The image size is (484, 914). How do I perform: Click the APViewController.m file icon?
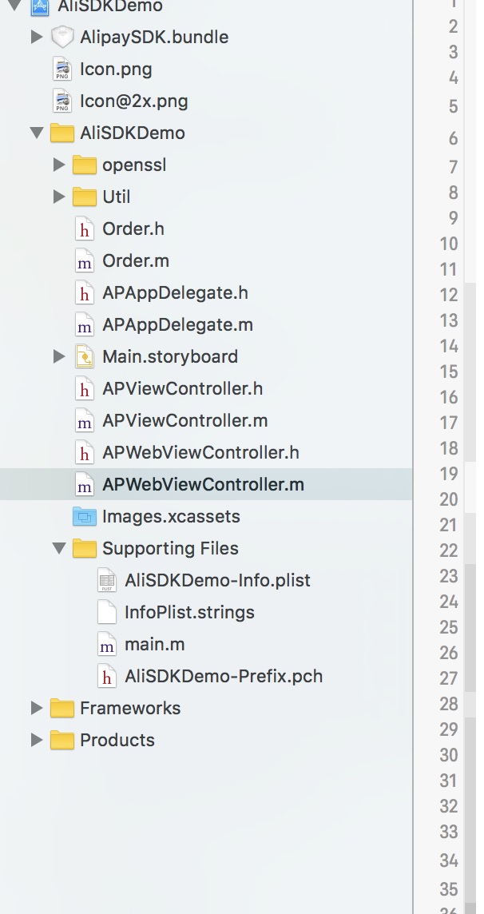(x=85, y=421)
